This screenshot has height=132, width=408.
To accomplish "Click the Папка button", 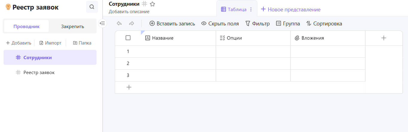I will [82, 43].
